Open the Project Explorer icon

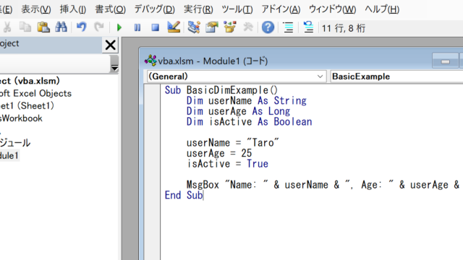point(194,27)
